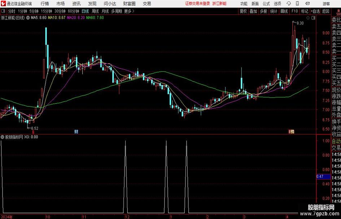The height and width of the screenshot is (219, 341).
Task: Switch to the 15分钟 period
Action: click(x=46, y=11)
